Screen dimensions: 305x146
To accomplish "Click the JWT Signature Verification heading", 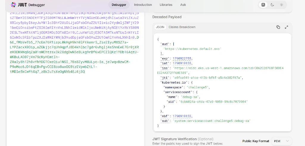I will 175,139.
